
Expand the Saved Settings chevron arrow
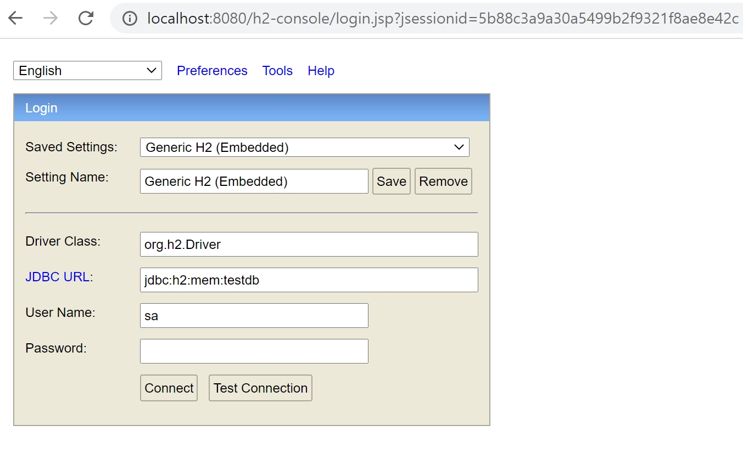[x=460, y=147]
